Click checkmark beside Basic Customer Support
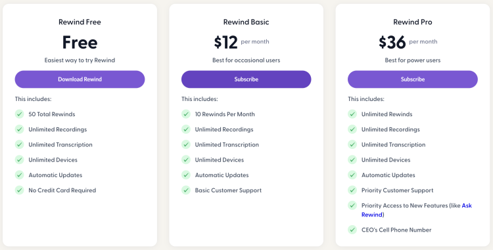The width and height of the screenshot is (493, 250). [x=186, y=190]
